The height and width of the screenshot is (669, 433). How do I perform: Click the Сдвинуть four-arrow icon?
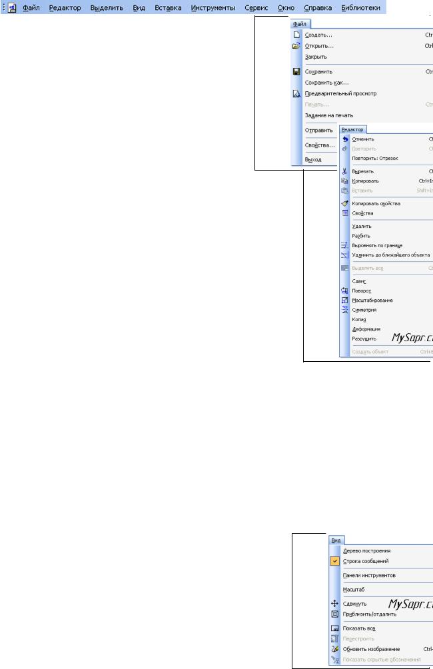pos(335,604)
